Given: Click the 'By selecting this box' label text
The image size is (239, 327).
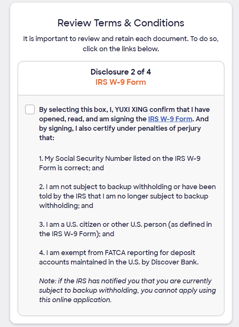Looking at the screenshot, I should pos(124,124).
